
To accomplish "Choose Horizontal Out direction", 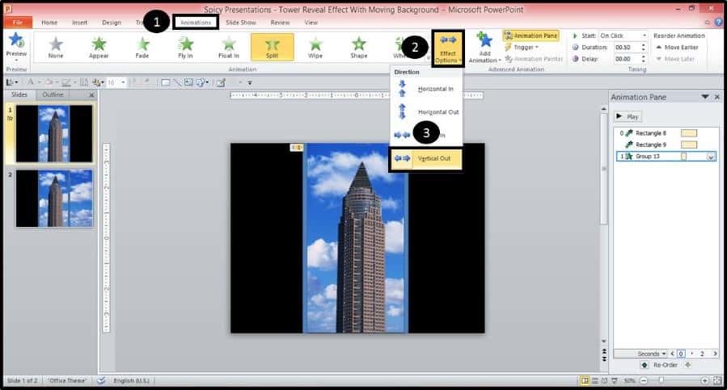I will (426, 111).
